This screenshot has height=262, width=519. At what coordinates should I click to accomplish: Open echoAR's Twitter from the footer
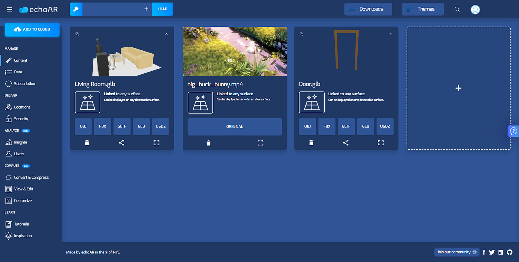coord(492,252)
